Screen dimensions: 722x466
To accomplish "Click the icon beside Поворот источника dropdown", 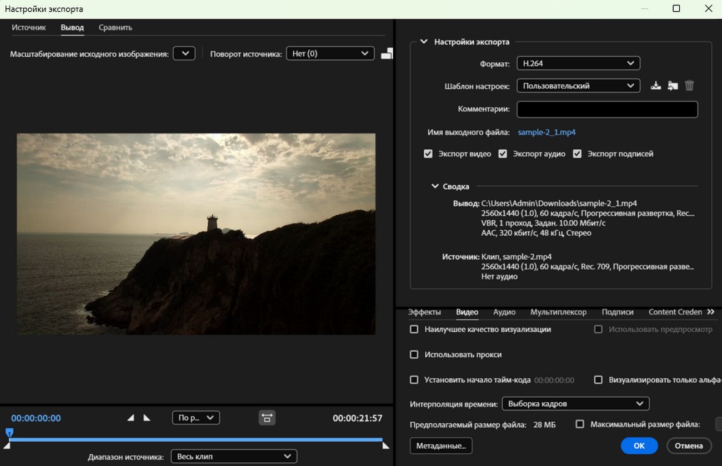I will coord(387,53).
